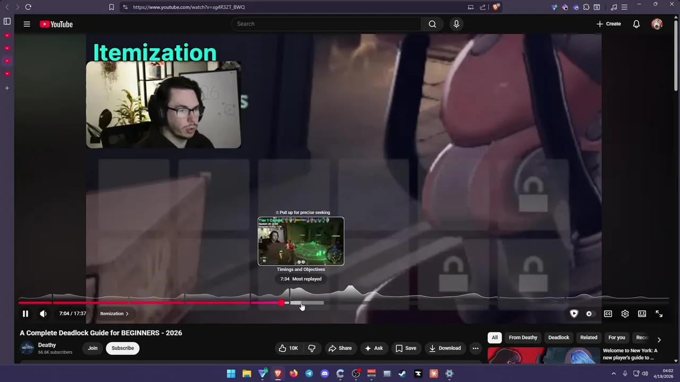This screenshot has height=382, width=680.
Task: Go to YouTube home via logo
Action: tap(56, 24)
